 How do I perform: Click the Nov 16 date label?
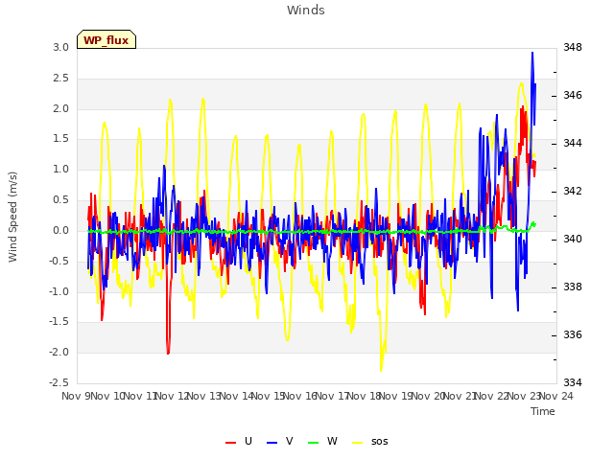point(300,396)
